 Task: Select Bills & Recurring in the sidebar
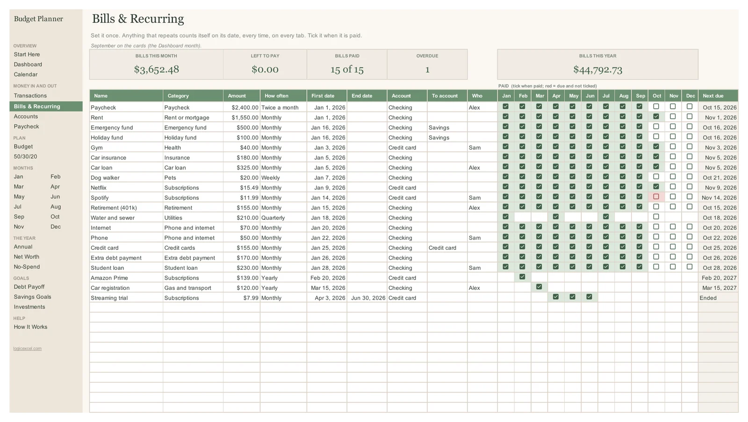46,106
